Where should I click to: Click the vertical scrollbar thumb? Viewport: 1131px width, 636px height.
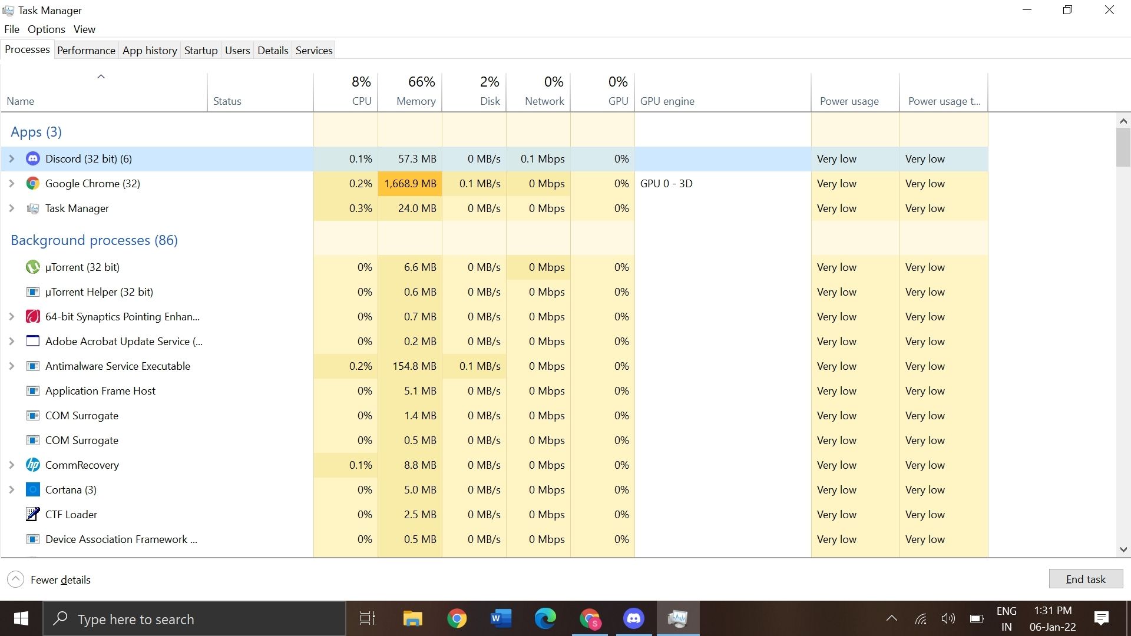[x=1123, y=147]
